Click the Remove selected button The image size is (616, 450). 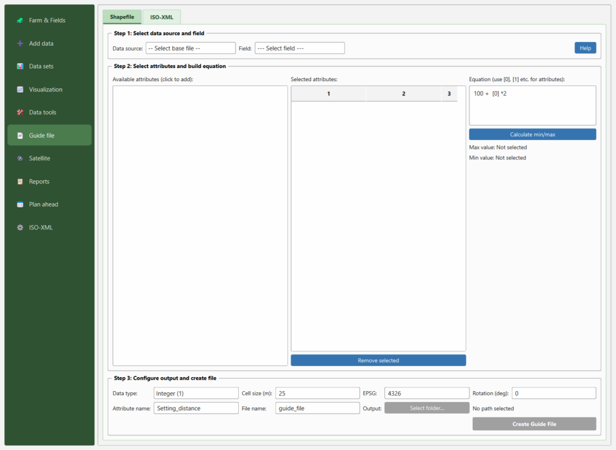378,360
